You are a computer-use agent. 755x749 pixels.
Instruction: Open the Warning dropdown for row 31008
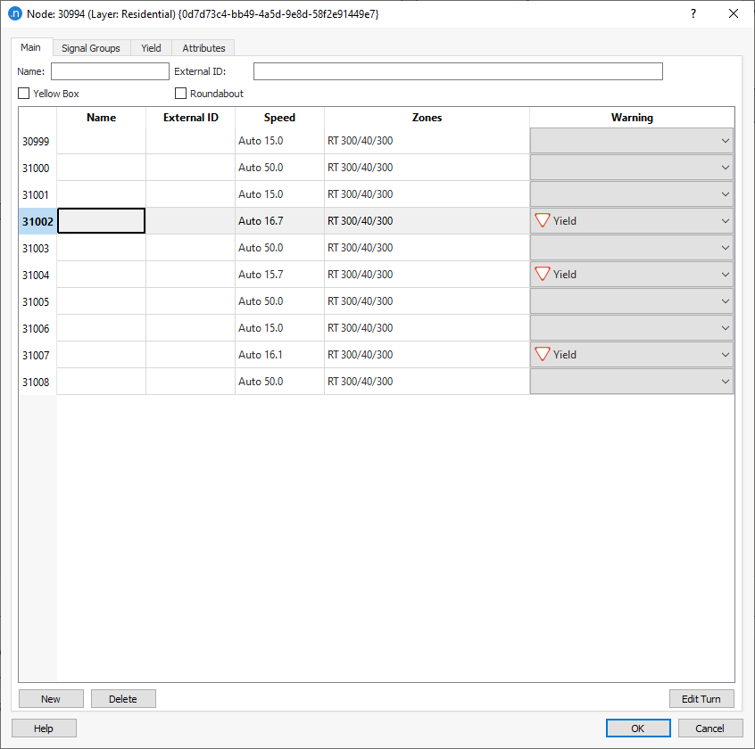click(x=726, y=381)
